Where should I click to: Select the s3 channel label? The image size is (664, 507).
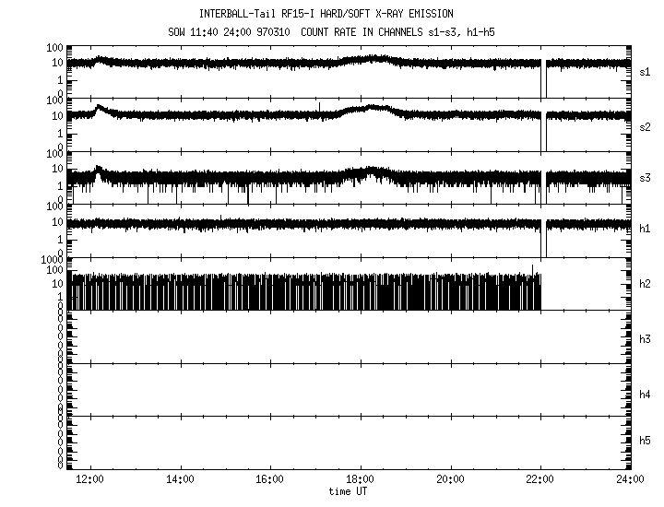tap(646, 177)
